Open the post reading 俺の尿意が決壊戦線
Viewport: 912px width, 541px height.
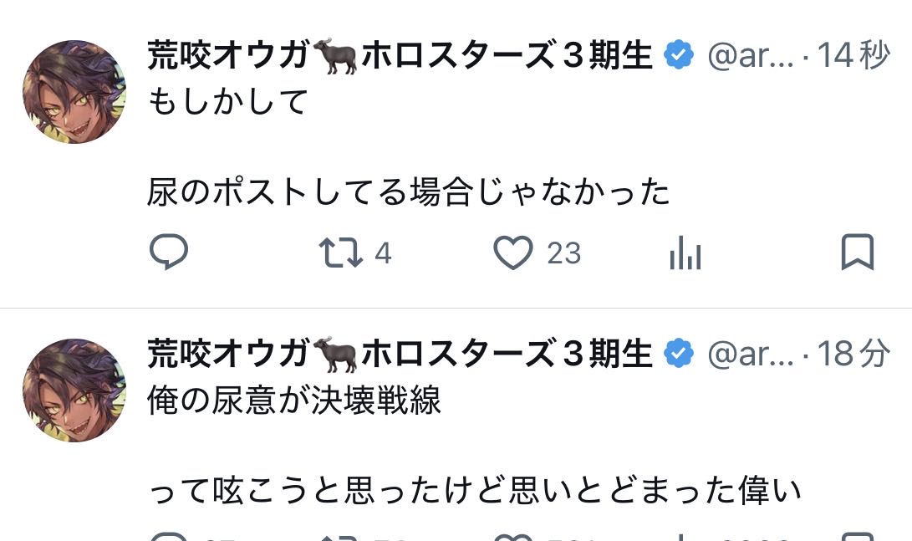coord(294,402)
